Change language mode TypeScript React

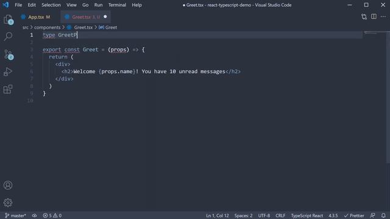pyautogui.click(x=307, y=215)
